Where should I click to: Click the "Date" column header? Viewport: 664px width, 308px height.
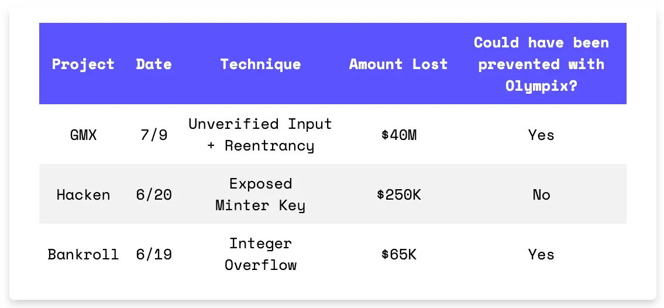pos(154,64)
